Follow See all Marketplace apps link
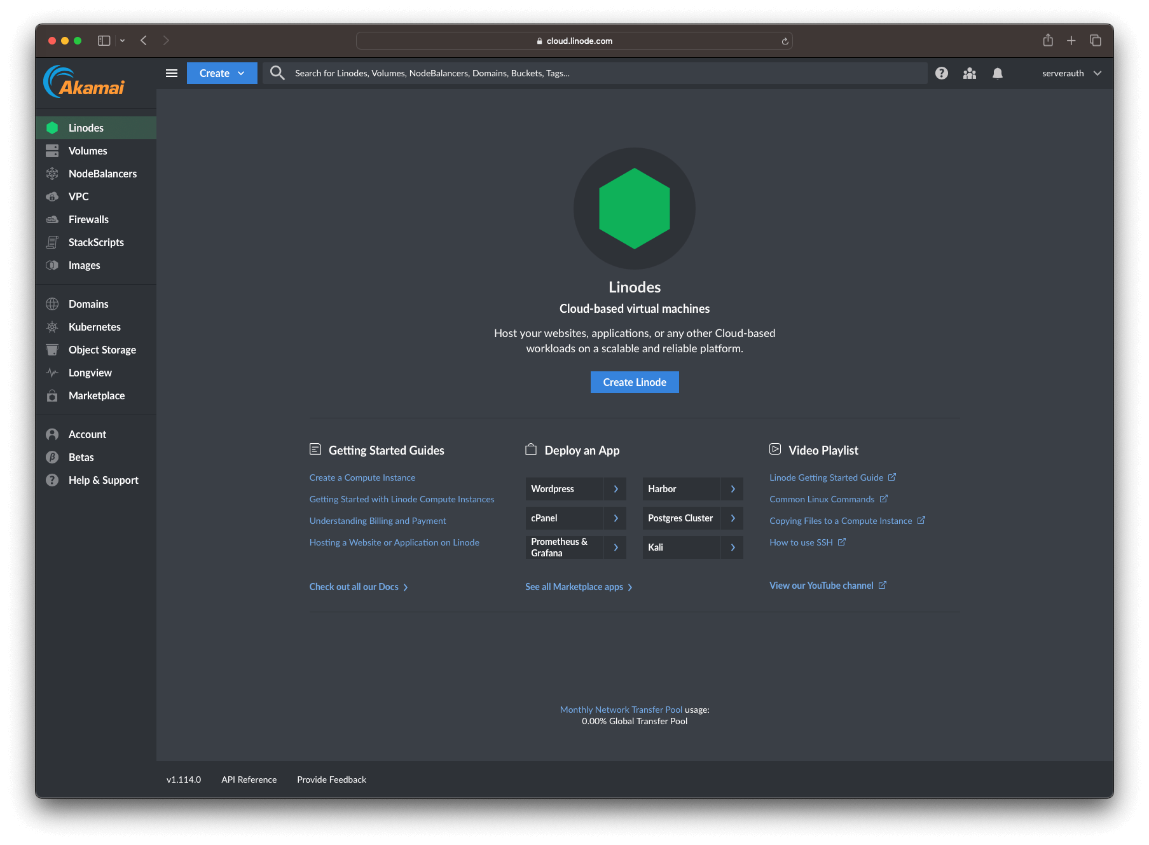1149x845 pixels. tap(579, 587)
